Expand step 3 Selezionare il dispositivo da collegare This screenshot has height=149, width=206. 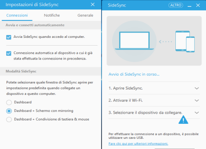pos(154,113)
